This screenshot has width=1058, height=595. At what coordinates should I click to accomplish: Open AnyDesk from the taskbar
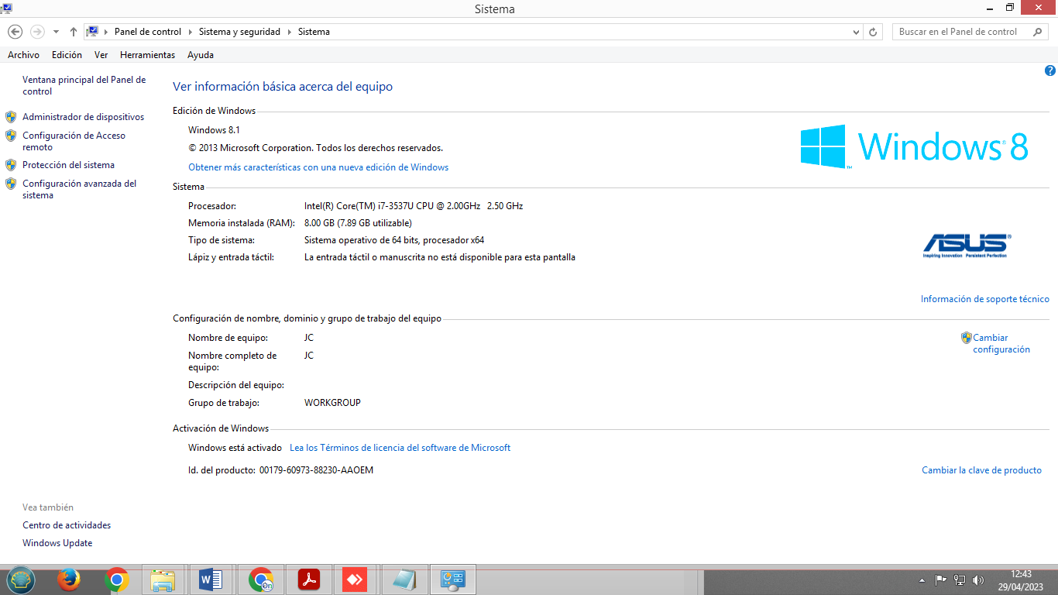pyautogui.click(x=355, y=580)
